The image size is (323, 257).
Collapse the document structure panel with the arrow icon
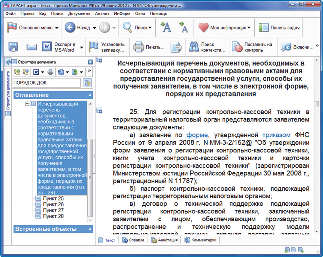(90, 62)
